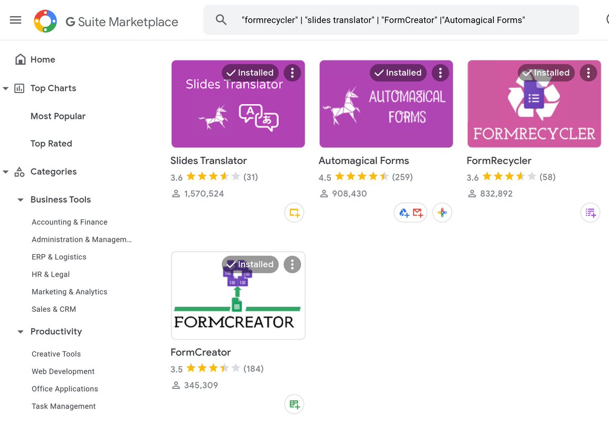Click the Slides Translator app title
The height and width of the screenshot is (425, 609).
click(x=209, y=160)
